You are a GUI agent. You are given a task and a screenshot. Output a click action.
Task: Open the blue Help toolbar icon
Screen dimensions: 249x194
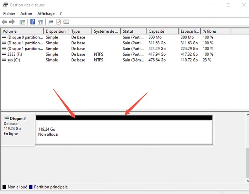tap(33, 22)
